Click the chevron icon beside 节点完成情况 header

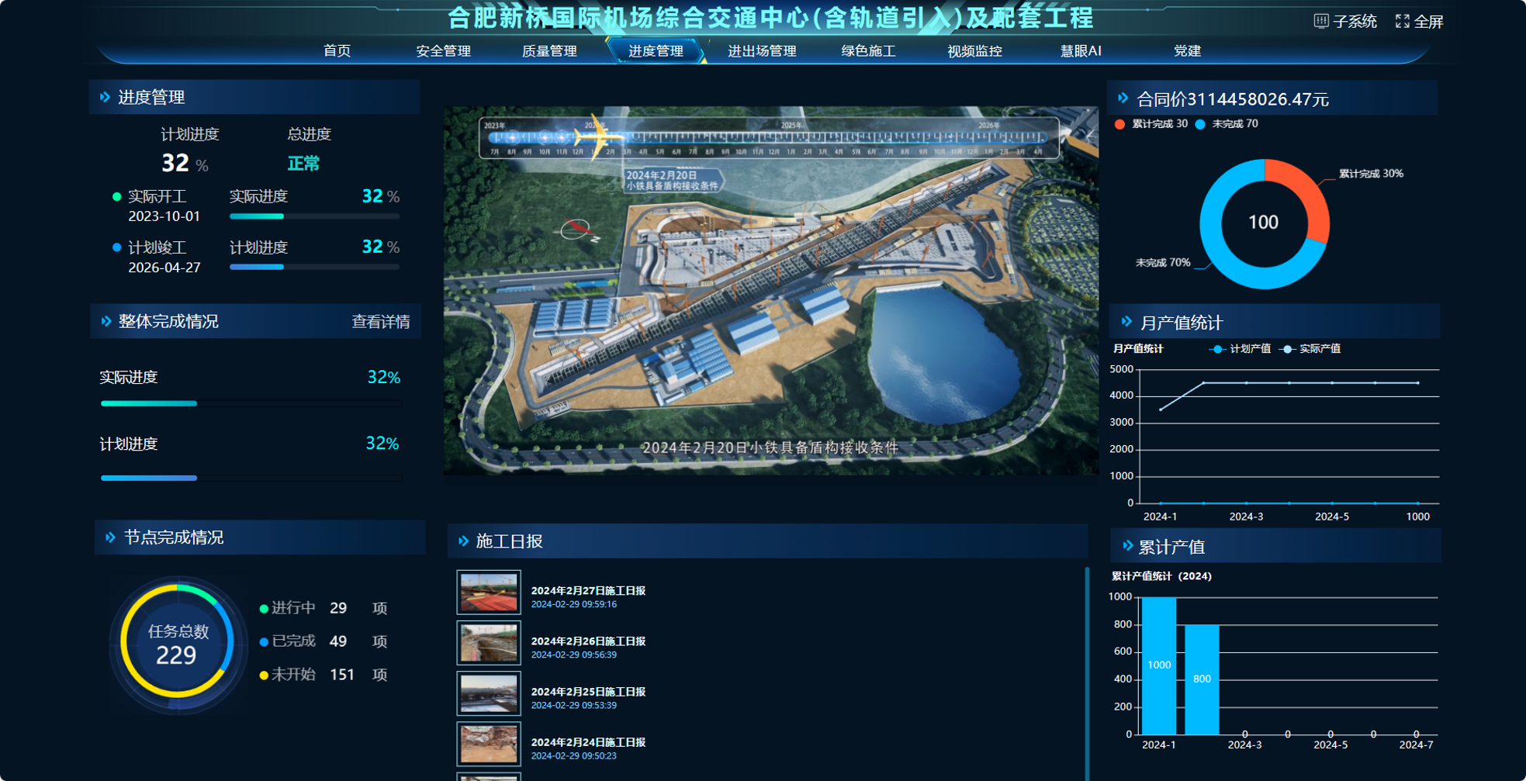point(110,537)
